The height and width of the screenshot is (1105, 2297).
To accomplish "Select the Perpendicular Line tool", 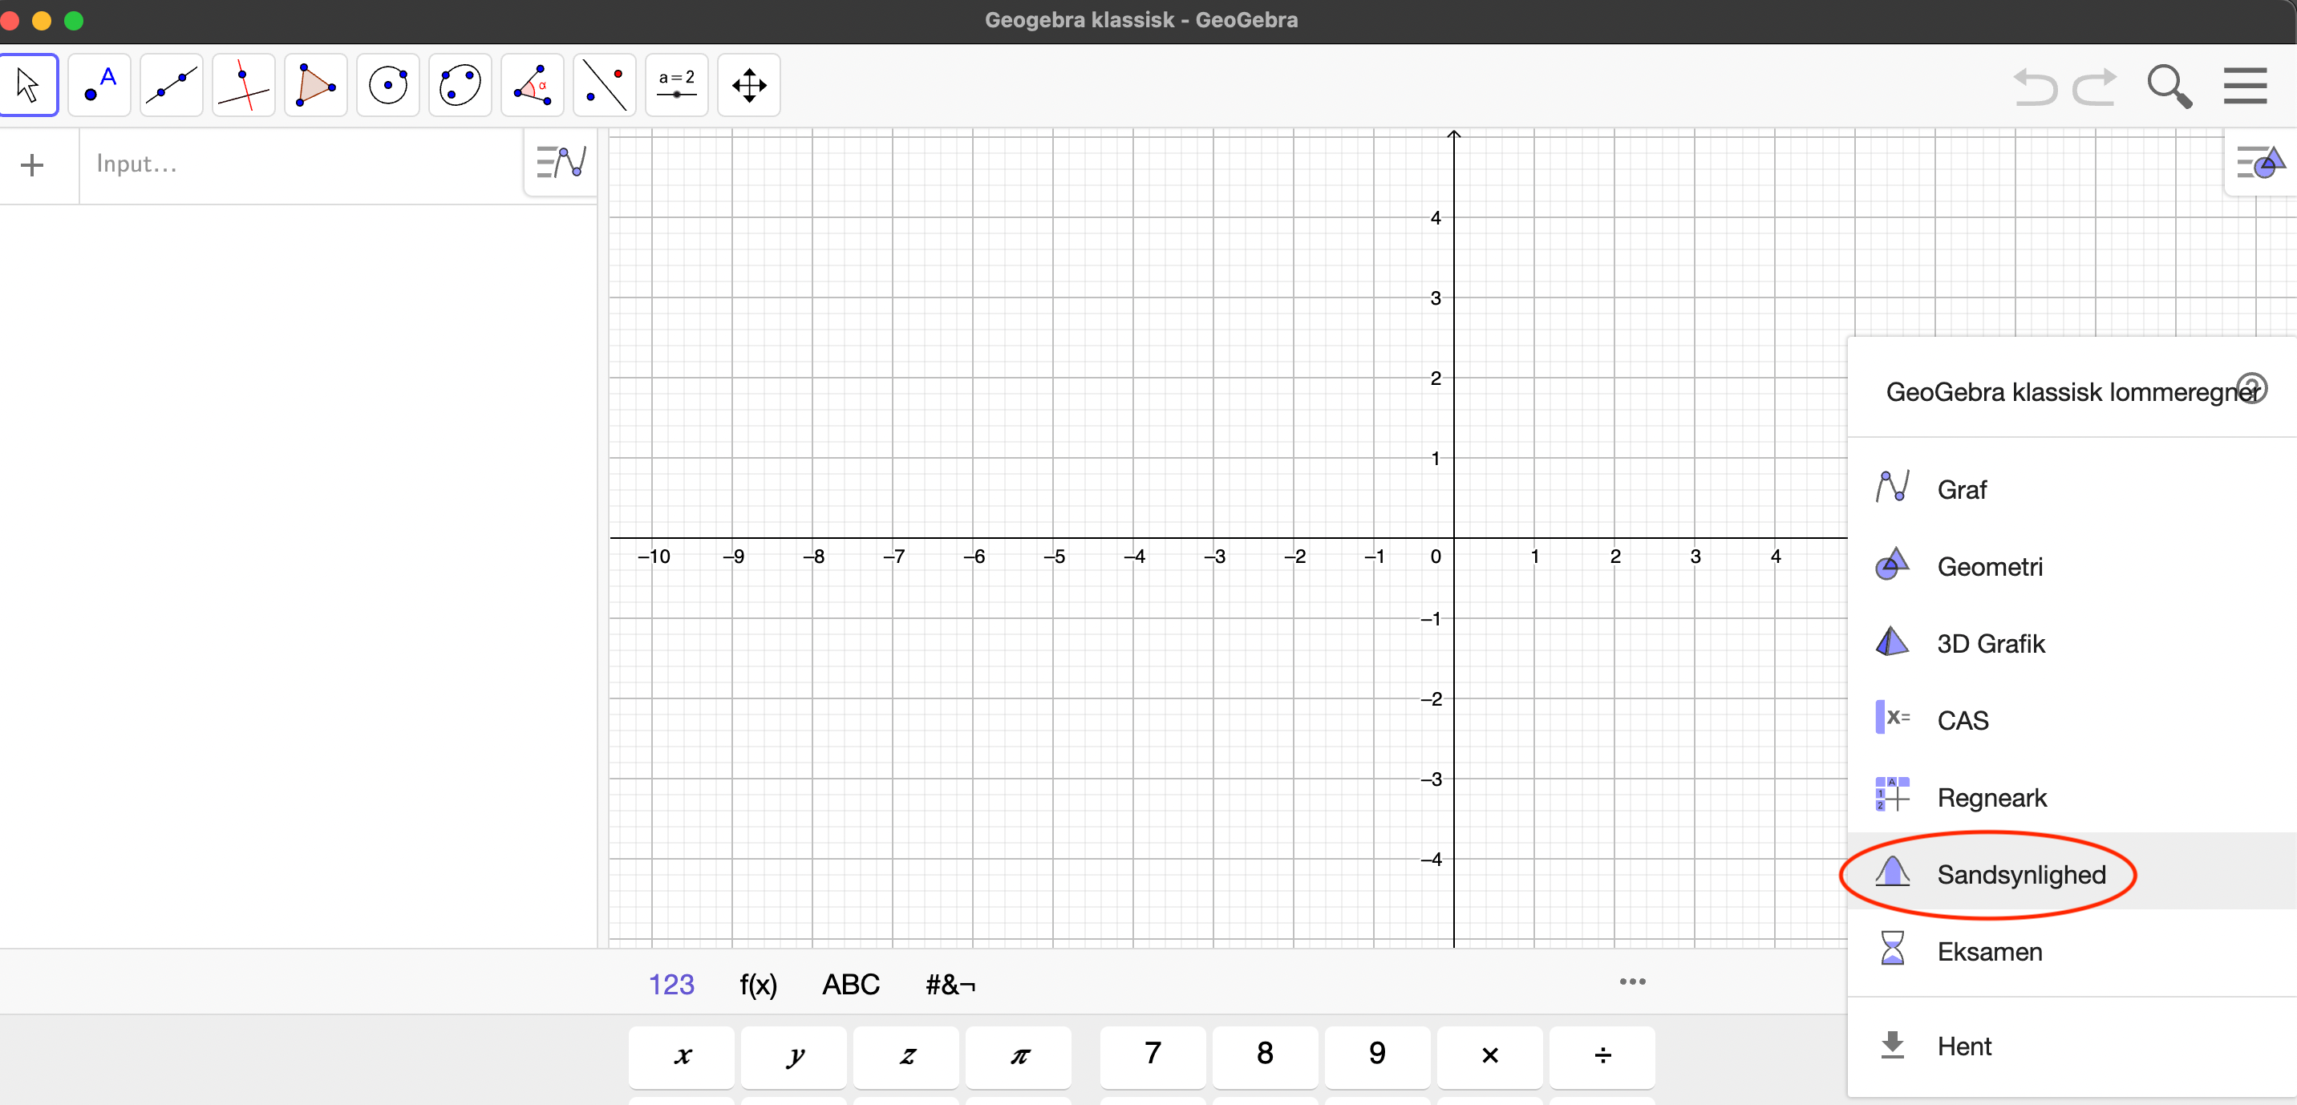I will [x=244, y=86].
